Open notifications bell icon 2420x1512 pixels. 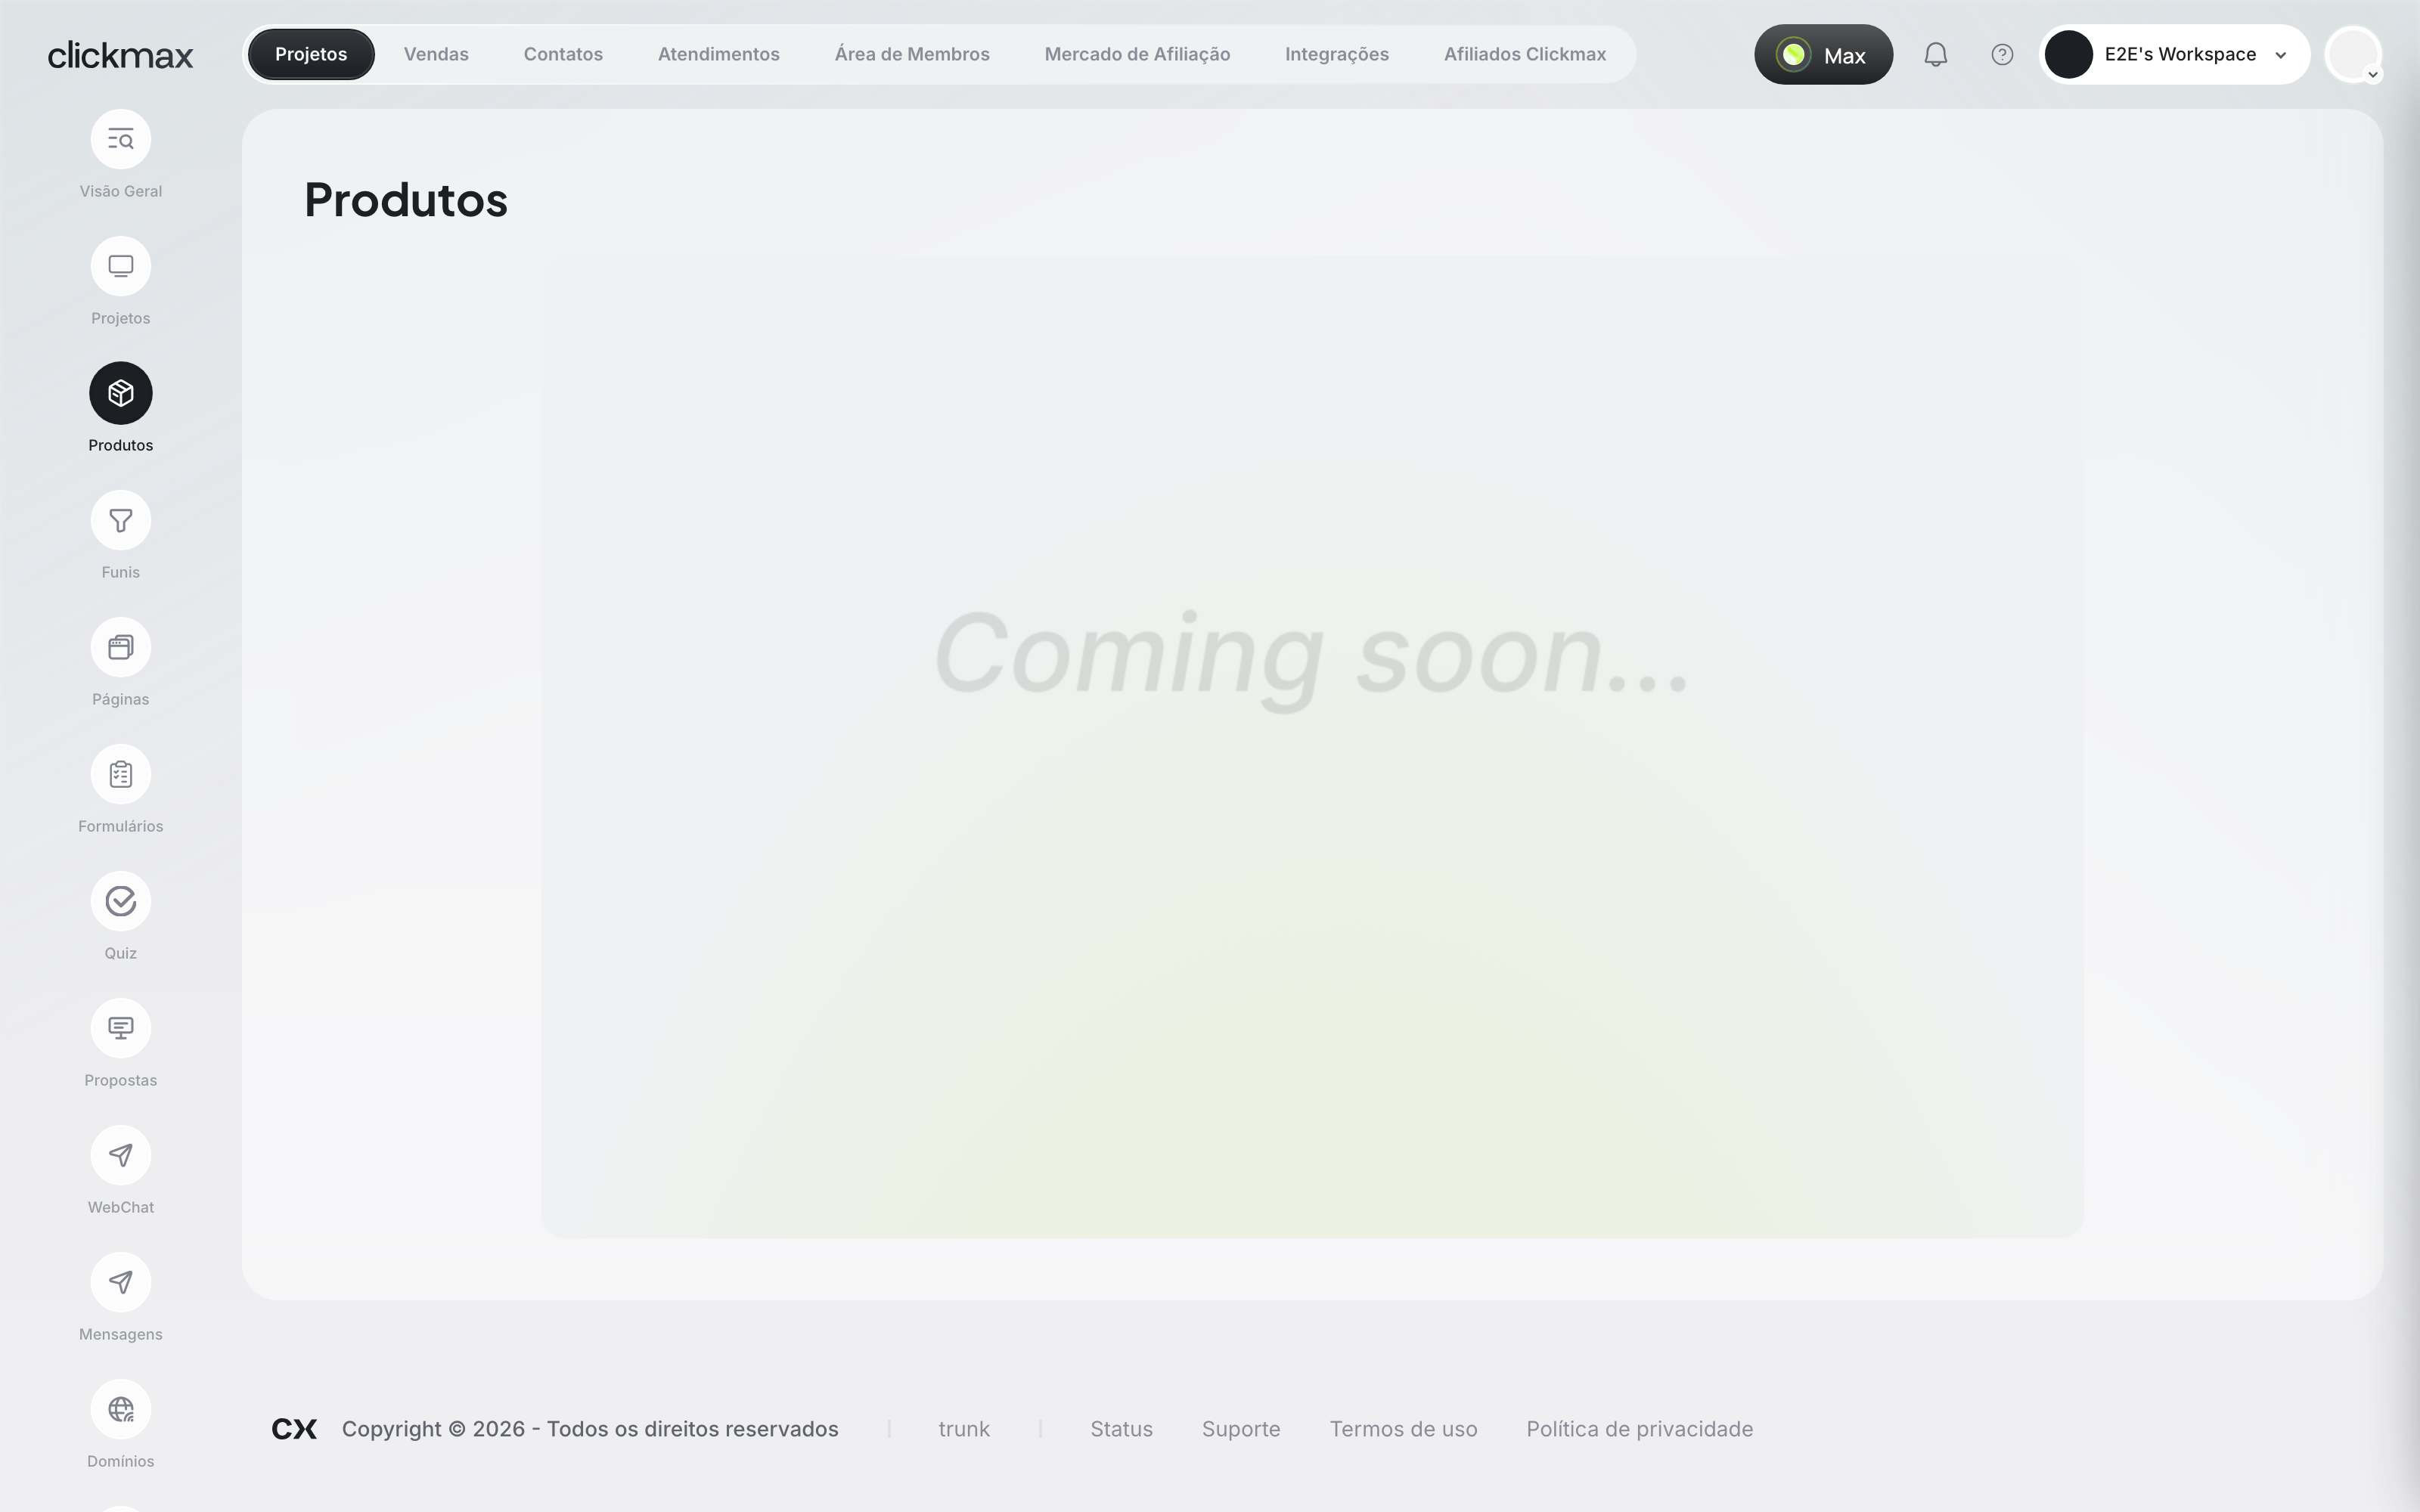[1936, 54]
